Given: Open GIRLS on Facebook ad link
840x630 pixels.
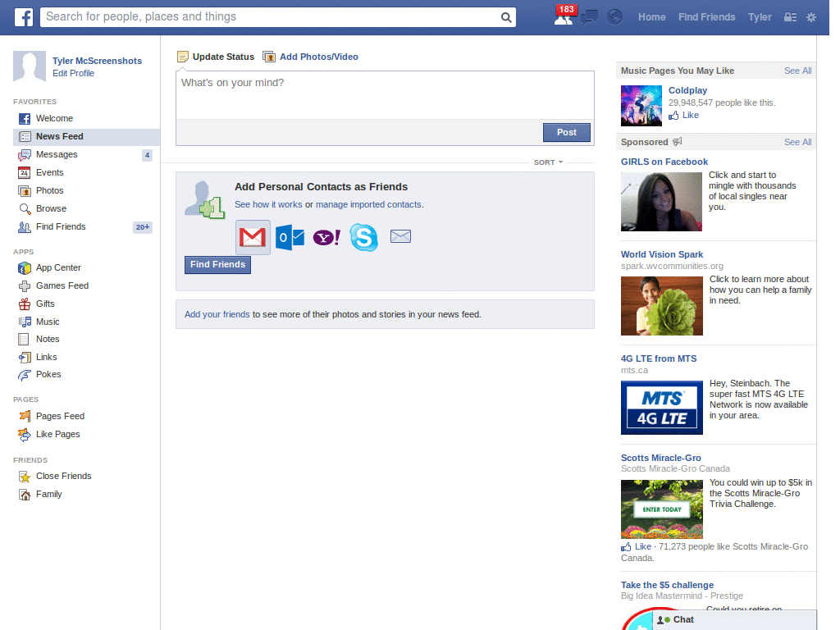Looking at the screenshot, I should pos(664,162).
